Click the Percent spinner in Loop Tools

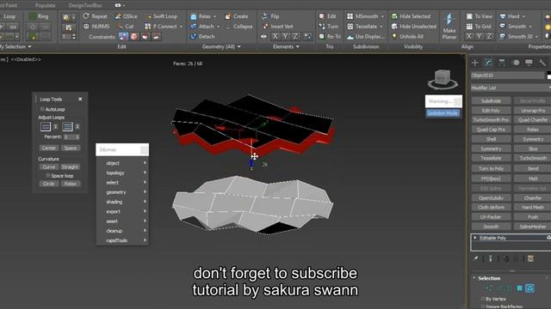coord(77,137)
